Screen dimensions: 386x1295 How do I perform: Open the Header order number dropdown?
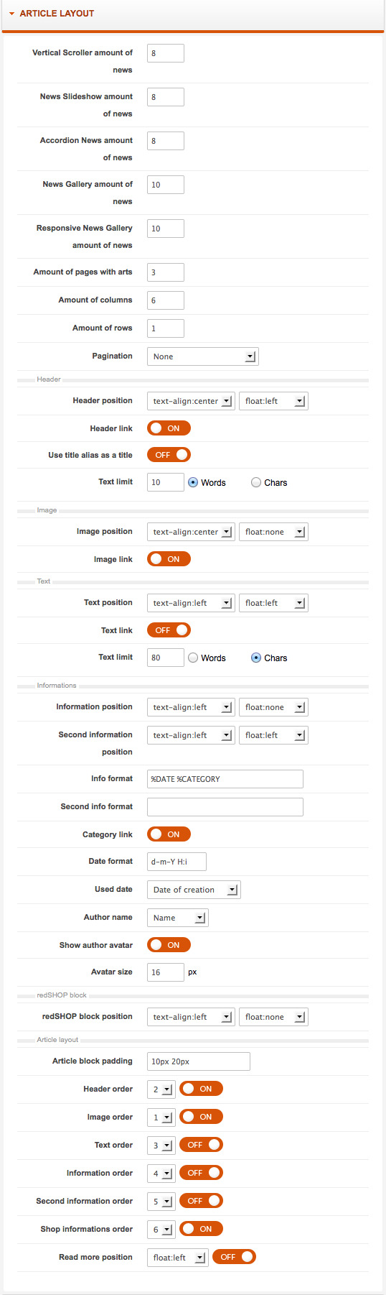coord(161,1089)
